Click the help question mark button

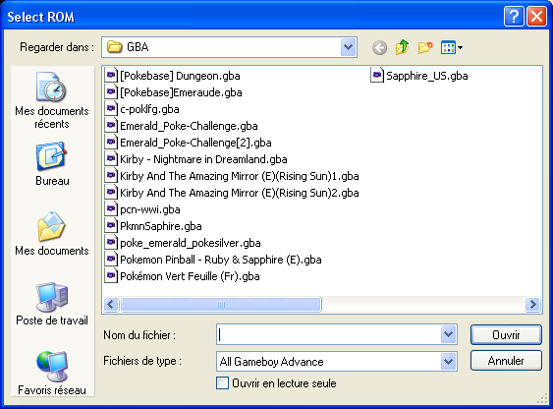(x=514, y=17)
